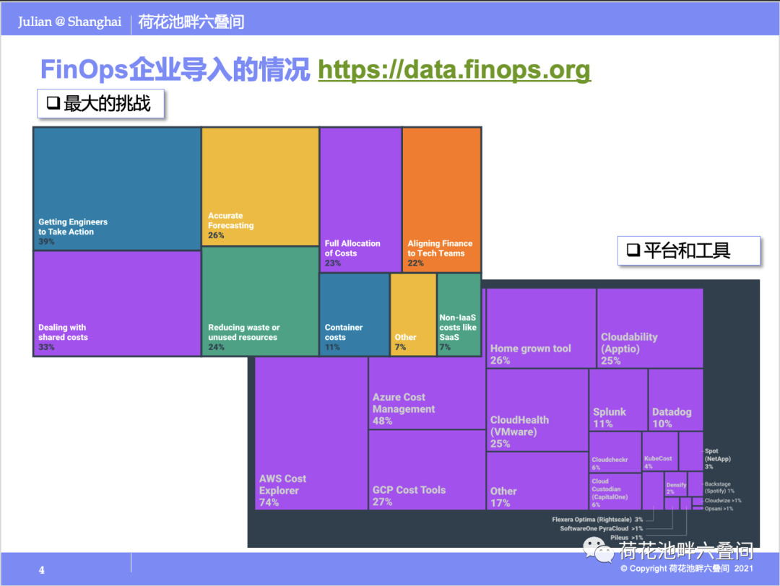Click the 'Flexera Optima (Rightscale) 3%' label
Screen dimensions: 780x586
pos(597,520)
